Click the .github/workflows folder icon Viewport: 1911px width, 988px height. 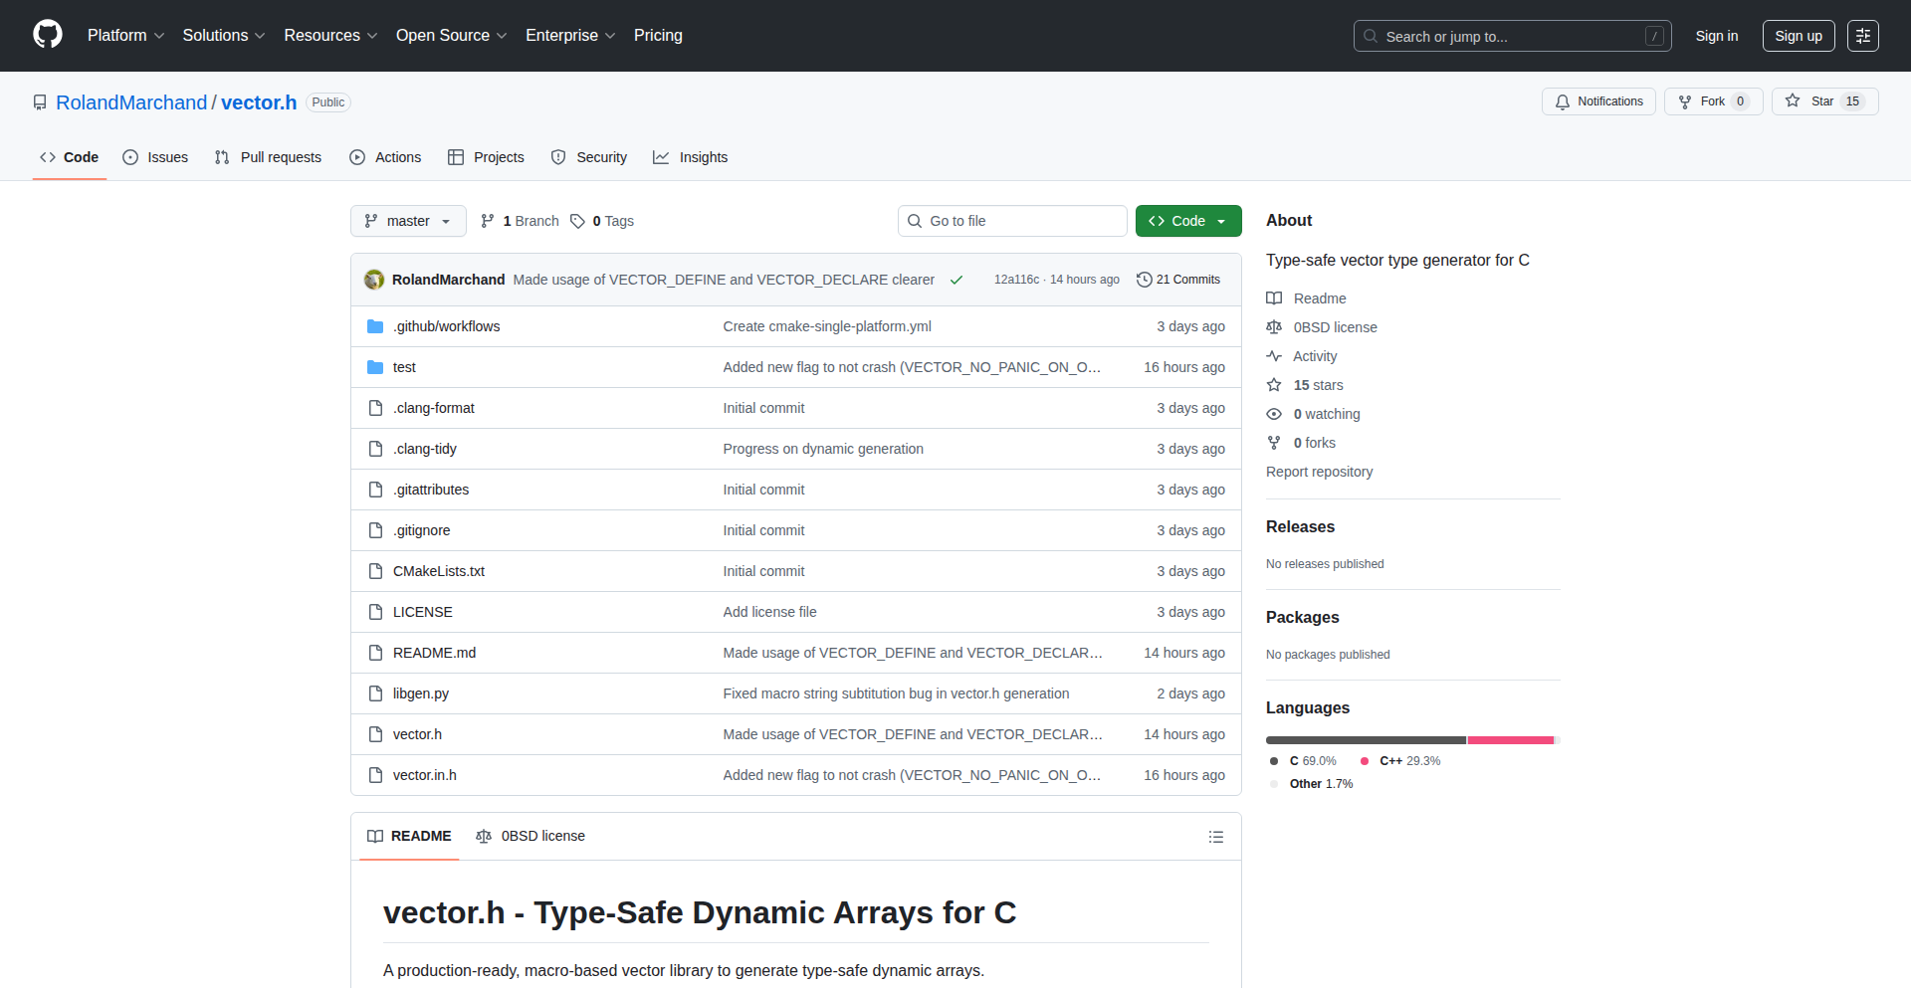[x=375, y=326]
